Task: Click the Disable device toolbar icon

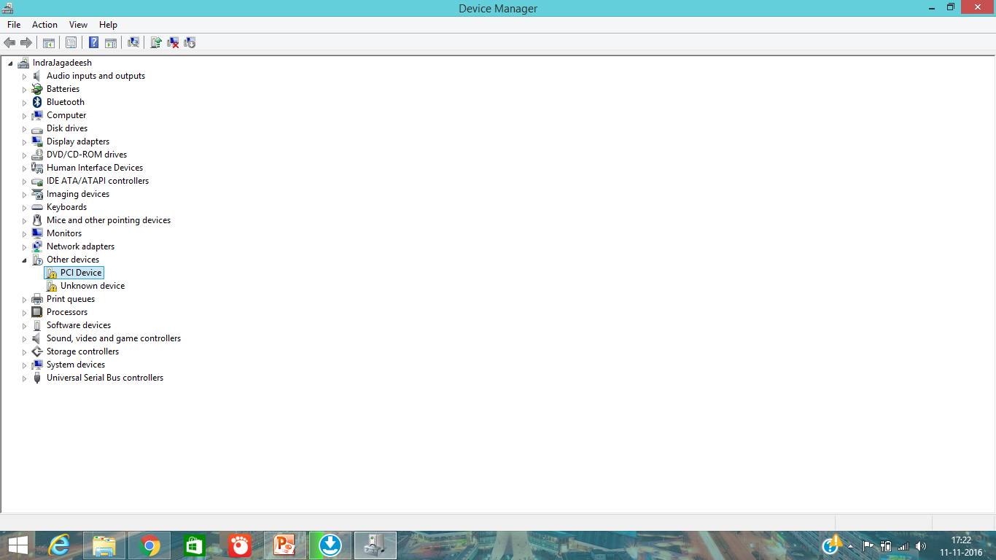Action: coord(189,42)
